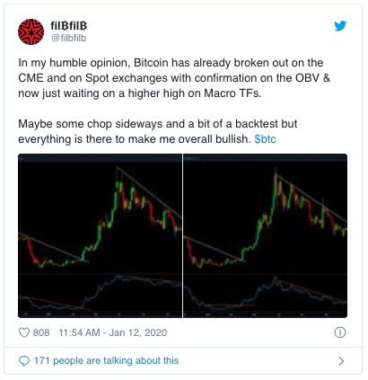Open '171 people are talking about this'
368x380 pixels.
click(106, 360)
